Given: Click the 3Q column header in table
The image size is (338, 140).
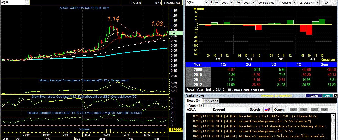Looking at the screenshot, I should click(274, 64).
